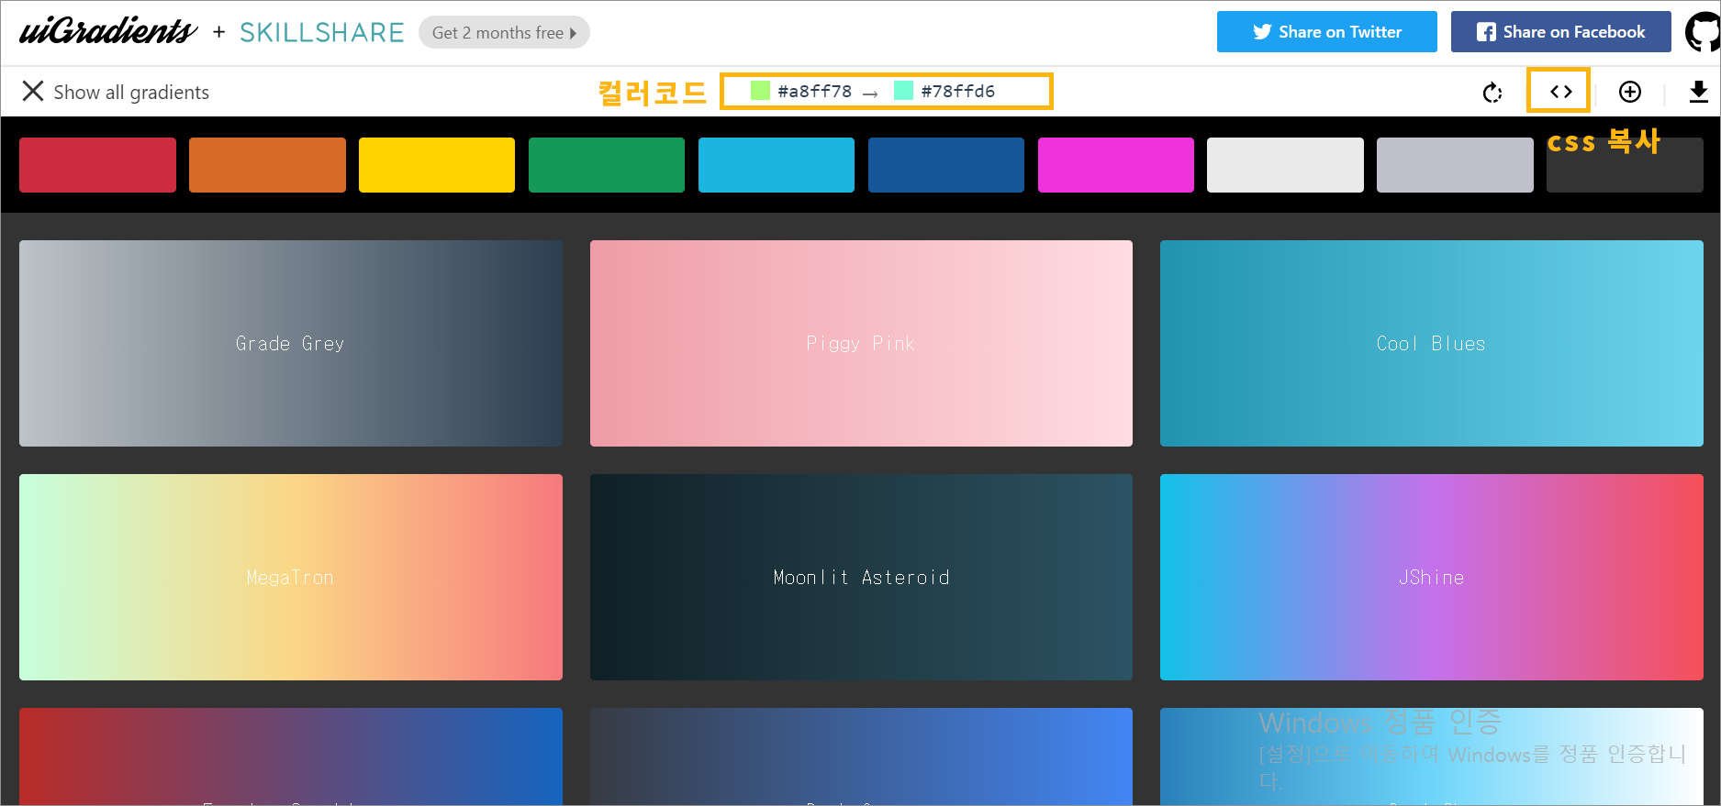Select the Grade Grey gradient
The height and width of the screenshot is (806, 1721).
coord(291,344)
